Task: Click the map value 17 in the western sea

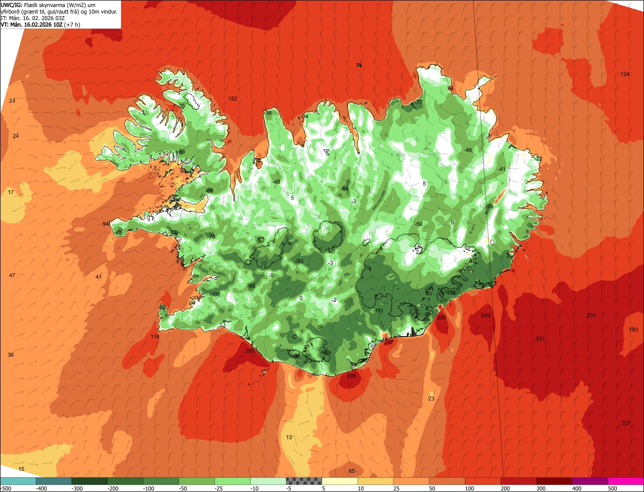Action: pos(11,193)
